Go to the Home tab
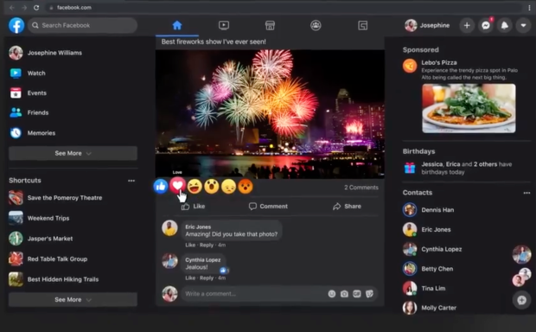The image size is (536, 332). tap(177, 25)
